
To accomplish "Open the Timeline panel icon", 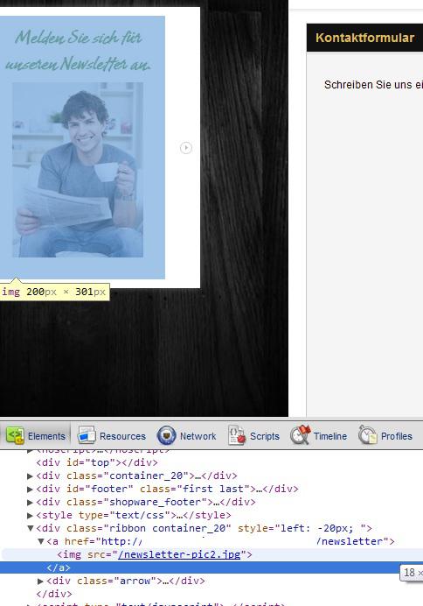I will (x=301, y=435).
